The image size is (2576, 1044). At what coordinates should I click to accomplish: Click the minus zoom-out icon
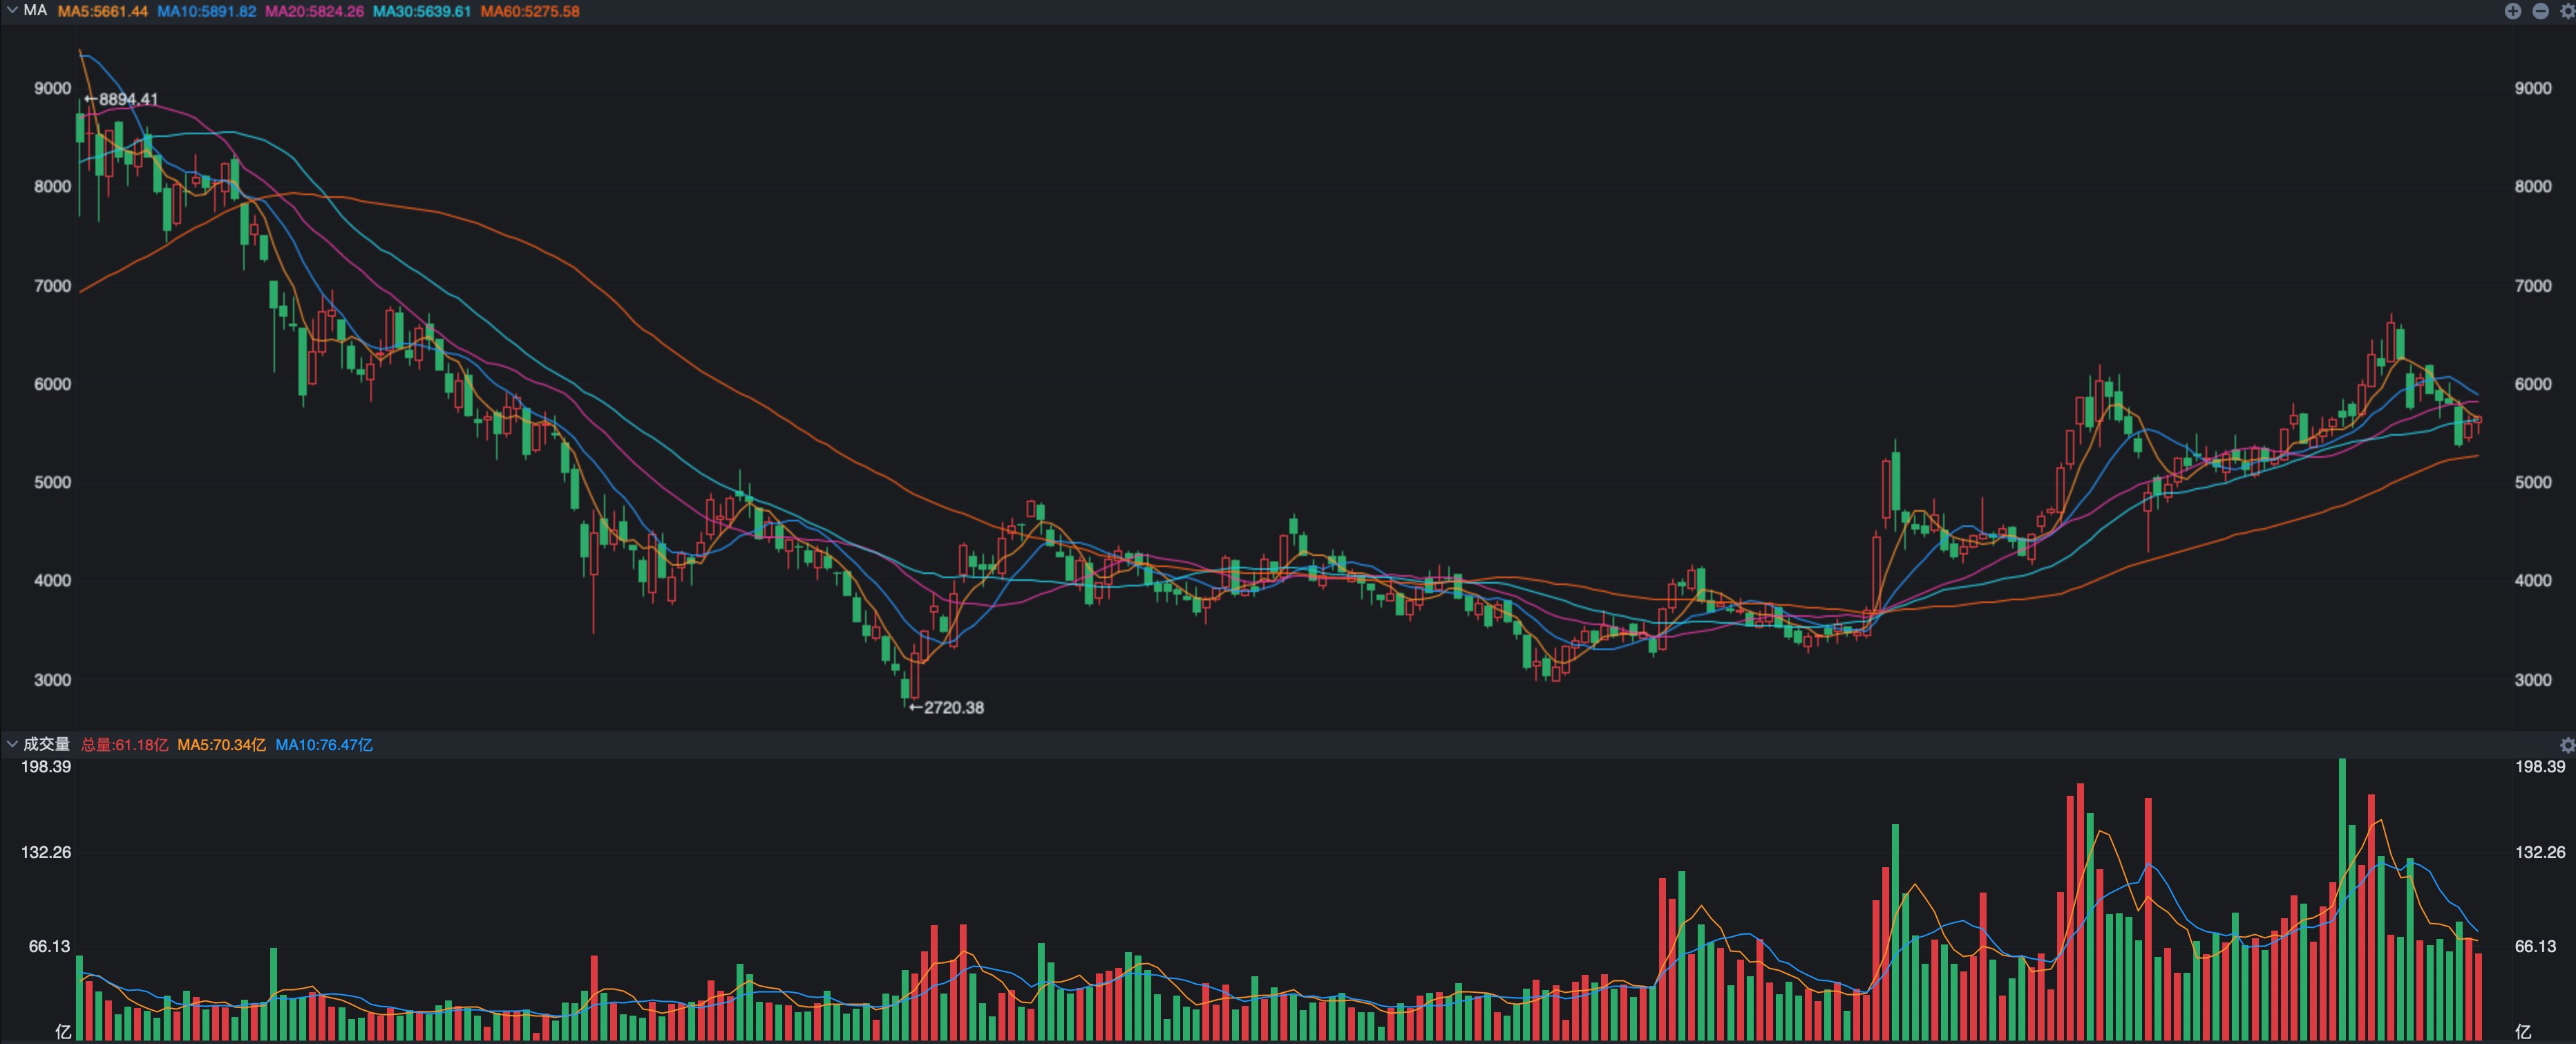[x=2540, y=11]
